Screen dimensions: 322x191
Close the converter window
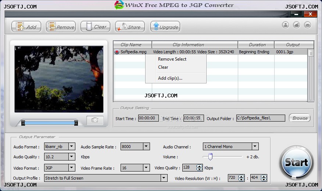310,14
